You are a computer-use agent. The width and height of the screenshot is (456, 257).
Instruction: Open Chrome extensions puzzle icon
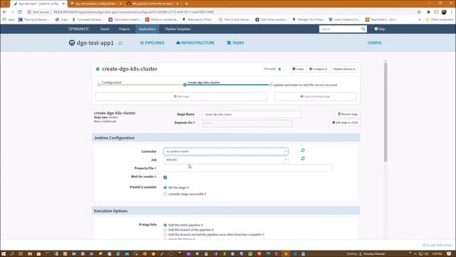tap(428, 12)
